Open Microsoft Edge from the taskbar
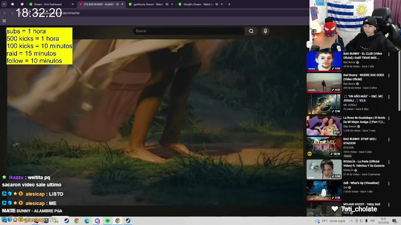This screenshot has width=401, height=225. [87, 221]
